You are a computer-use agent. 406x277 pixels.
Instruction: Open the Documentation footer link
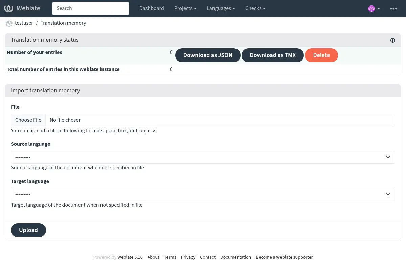click(x=235, y=257)
